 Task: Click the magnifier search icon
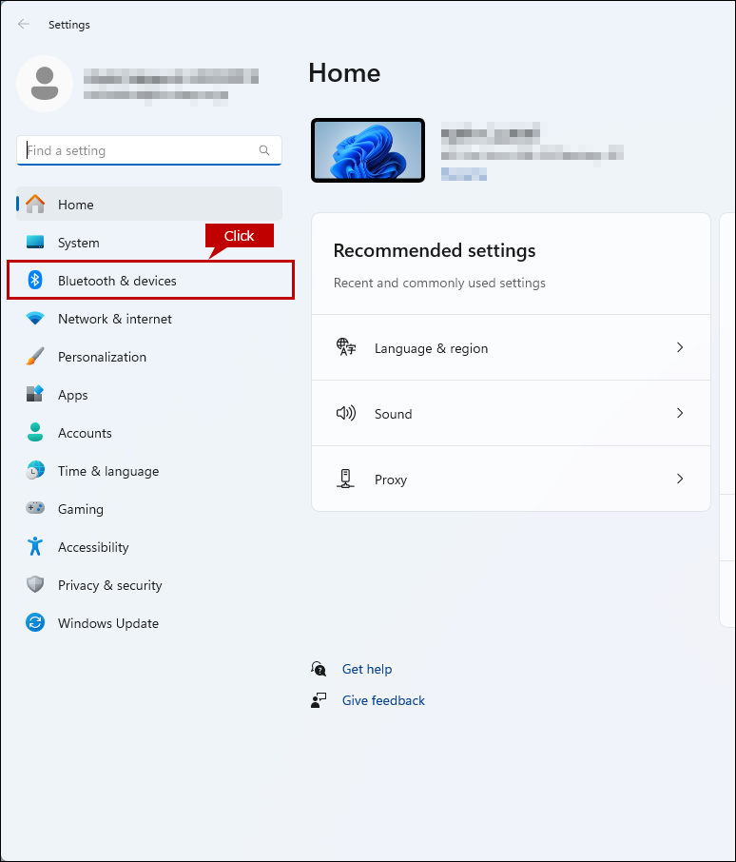[264, 150]
